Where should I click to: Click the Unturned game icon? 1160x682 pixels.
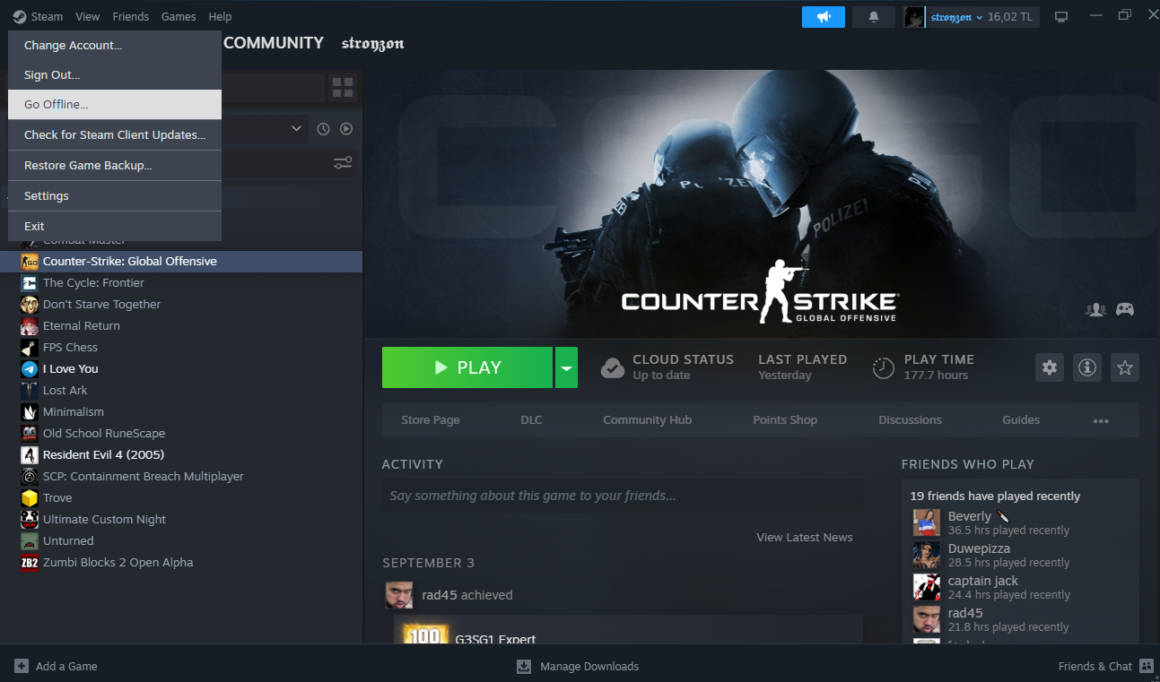(30, 541)
